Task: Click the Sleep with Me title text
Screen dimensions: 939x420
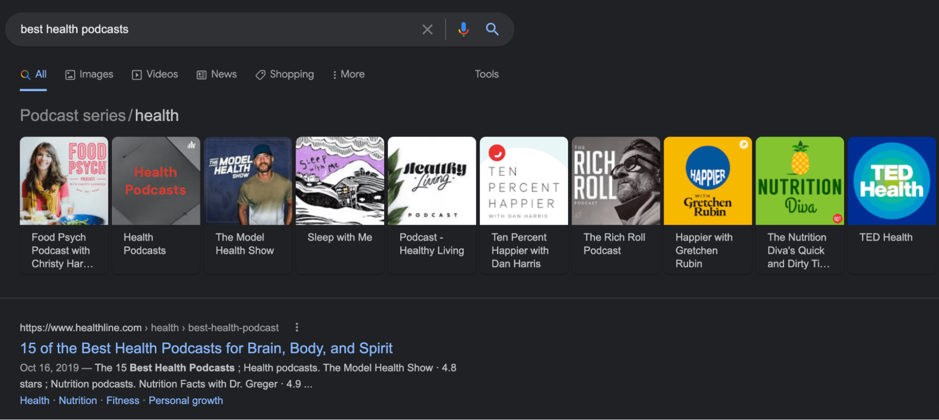Action: [340, 237]
